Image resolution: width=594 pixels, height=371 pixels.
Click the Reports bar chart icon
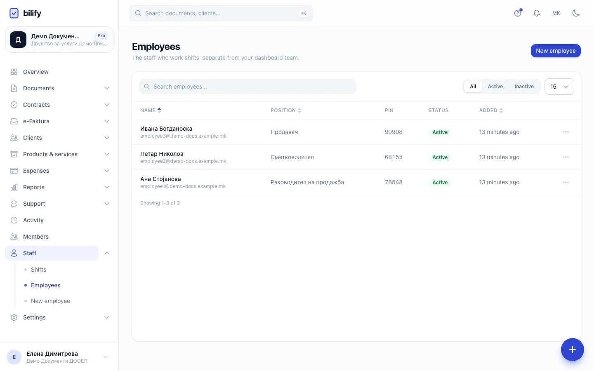14,187
